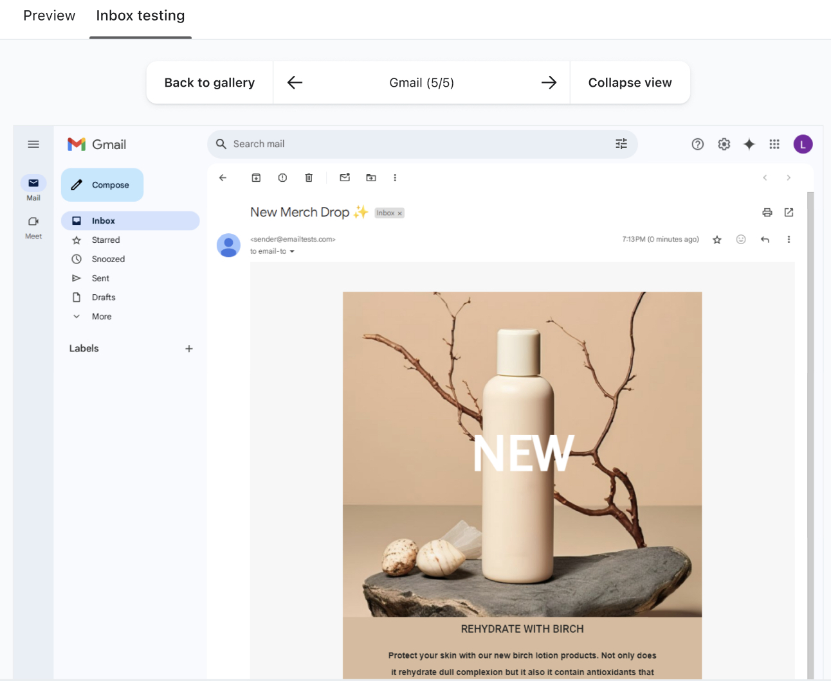Open Google apps grid launcher
Image resolution: width=831 pixels, height=681 pixels.
click(774, 144)
